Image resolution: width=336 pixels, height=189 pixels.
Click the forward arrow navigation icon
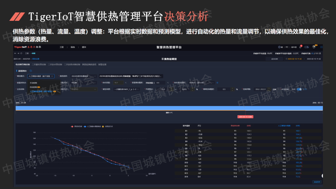18,53
